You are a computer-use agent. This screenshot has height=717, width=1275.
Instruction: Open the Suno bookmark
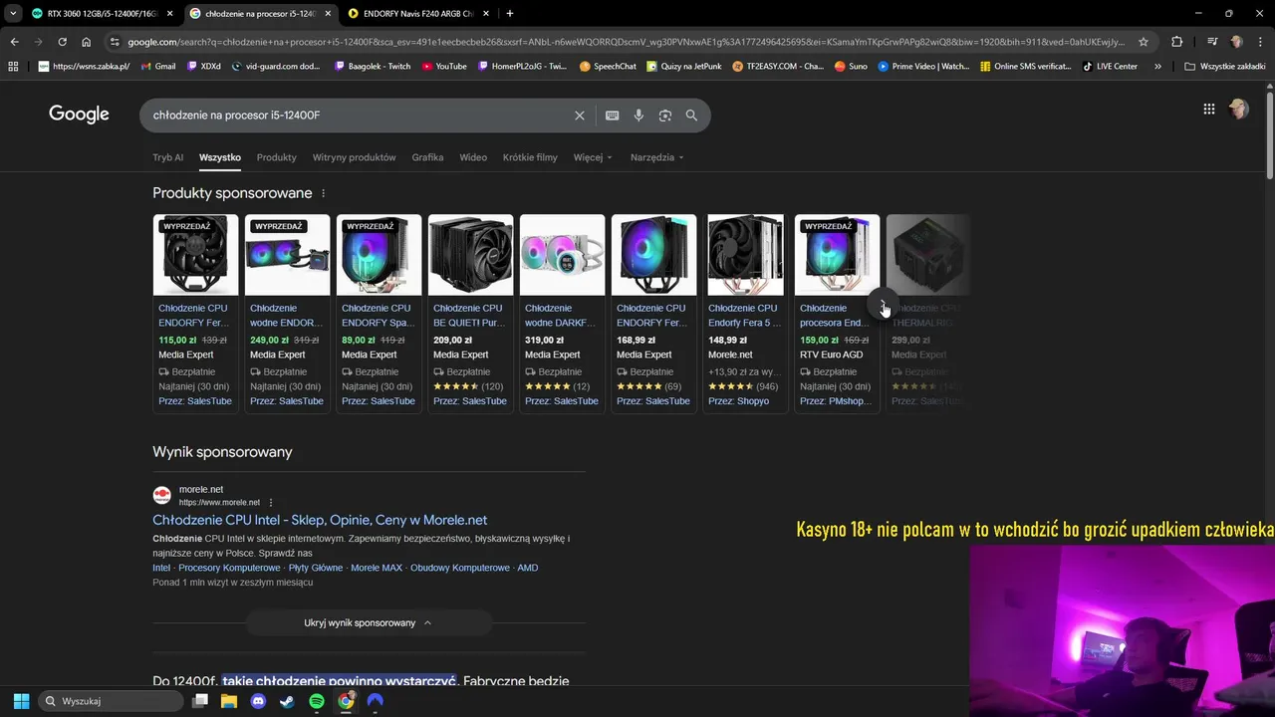pos(851,66)
